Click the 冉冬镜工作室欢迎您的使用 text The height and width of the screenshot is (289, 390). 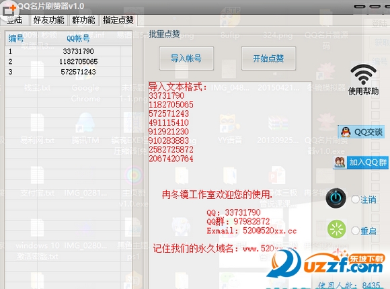point(217,194)
